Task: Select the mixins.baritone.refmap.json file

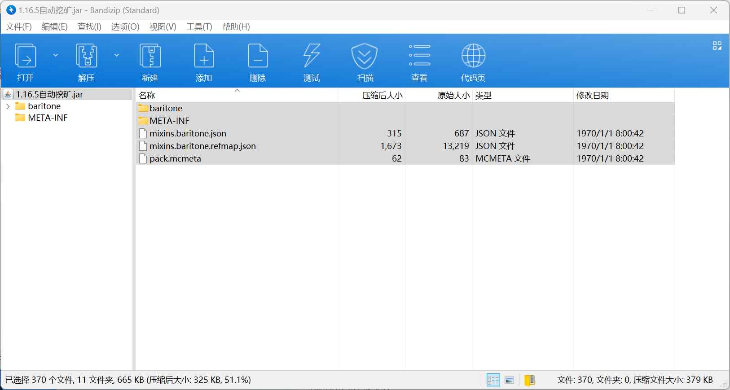Action: [x=405, y=146]
